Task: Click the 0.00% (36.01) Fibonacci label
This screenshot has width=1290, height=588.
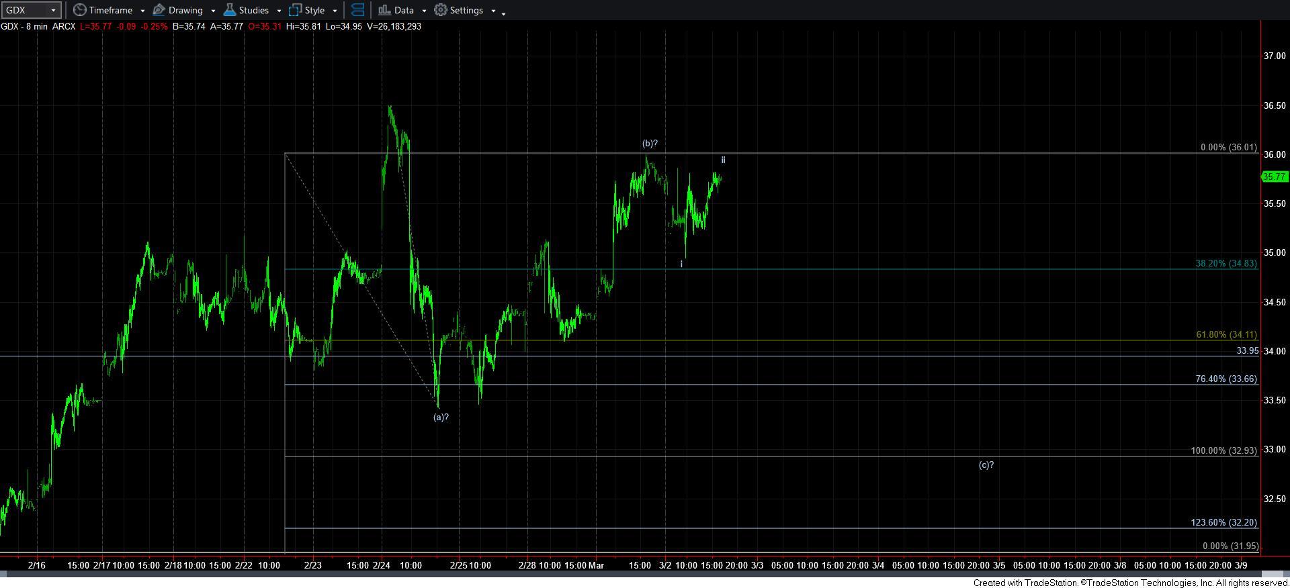Action: [x=1229, y=147]
